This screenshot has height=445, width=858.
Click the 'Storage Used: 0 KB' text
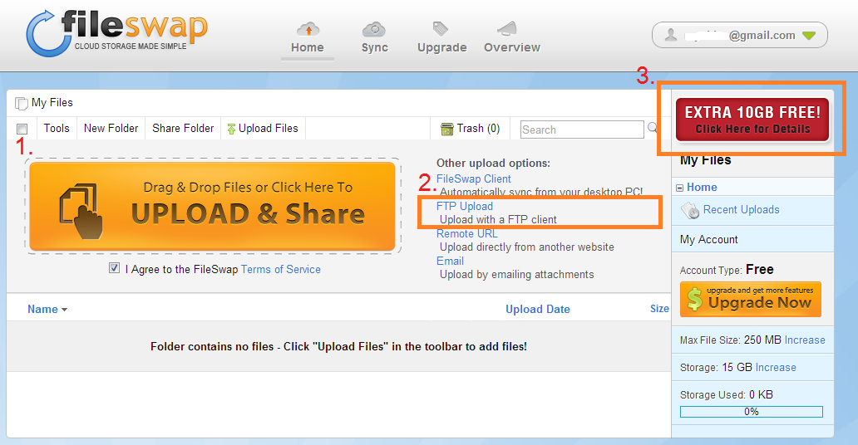726,394
